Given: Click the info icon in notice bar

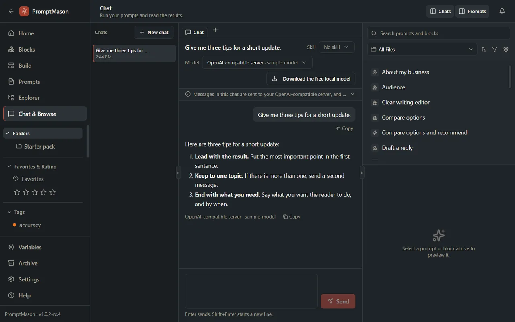Looking at the screenshot, I should (x=188, y=94).
